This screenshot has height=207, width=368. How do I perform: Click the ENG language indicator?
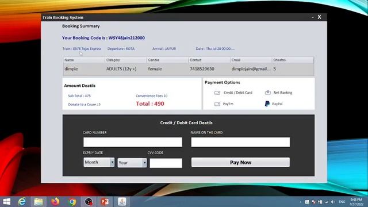coord(342,202)
